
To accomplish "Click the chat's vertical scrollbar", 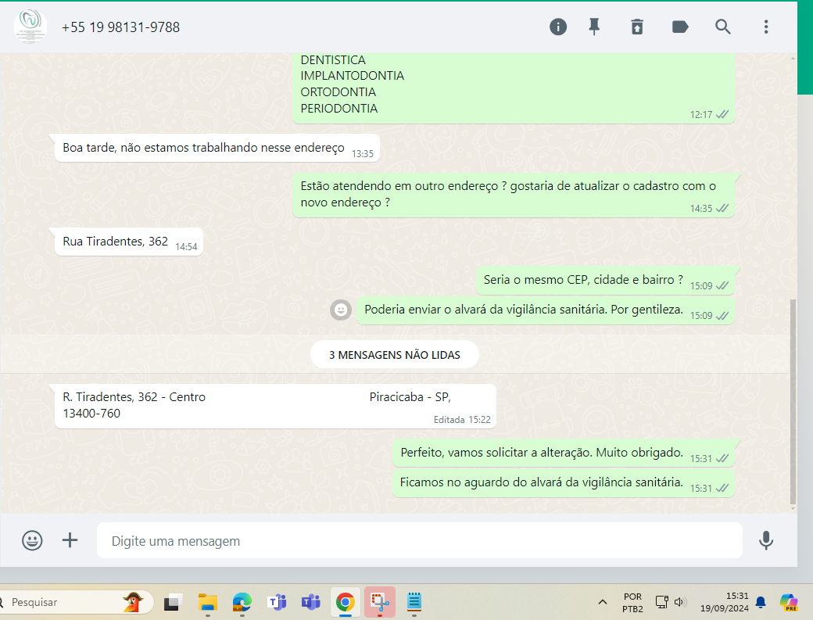I will 793,399.
